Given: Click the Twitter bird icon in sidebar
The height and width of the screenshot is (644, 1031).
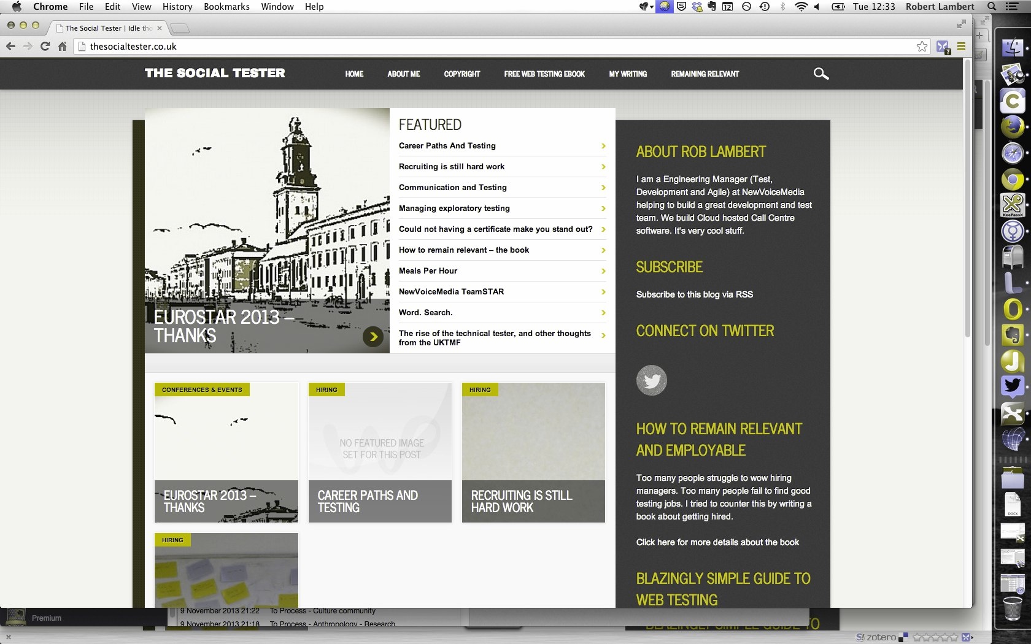Looking at the screenshot, I should (x=651, y=380).
